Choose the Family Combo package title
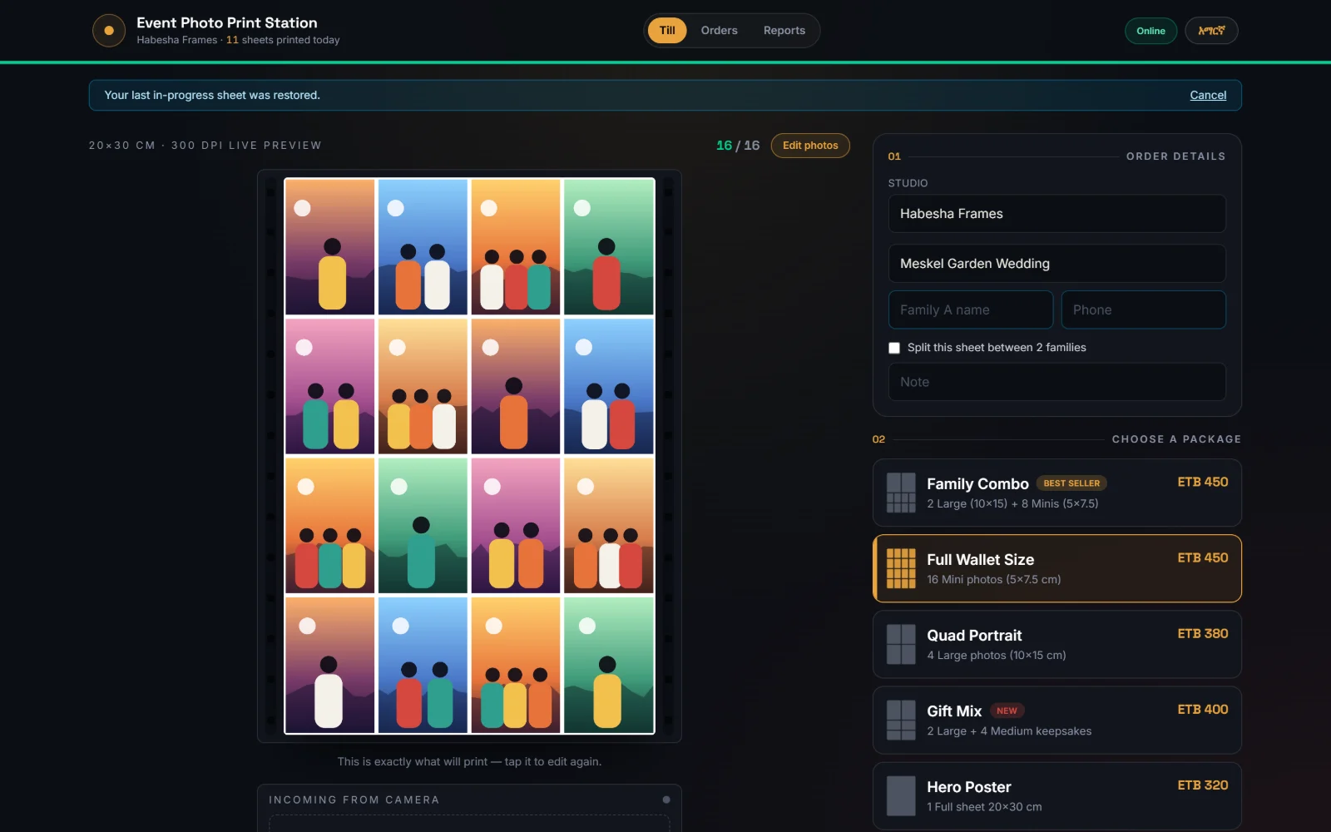Screen dimensions: 1331x832 pos(977,484)
